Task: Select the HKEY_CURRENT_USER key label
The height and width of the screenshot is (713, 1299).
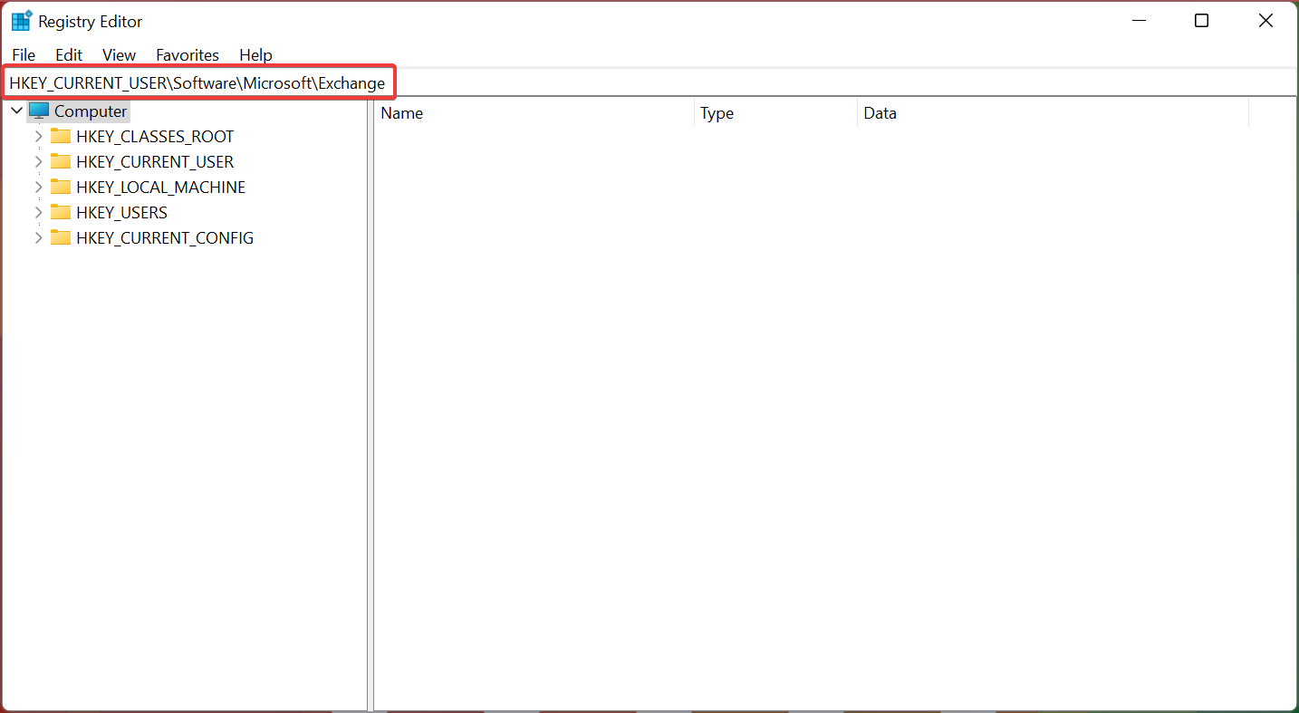Action: (x=155, y=162)
